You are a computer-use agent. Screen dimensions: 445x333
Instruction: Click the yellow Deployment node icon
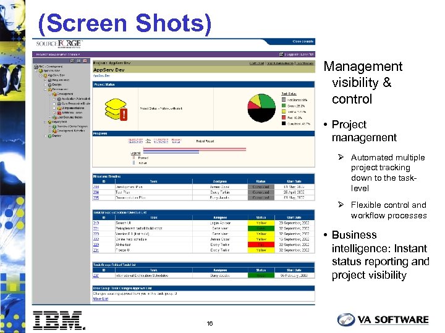tap(49, 122)
